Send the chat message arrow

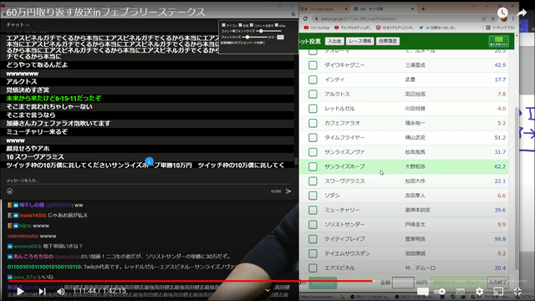click(x=288, y=191)
